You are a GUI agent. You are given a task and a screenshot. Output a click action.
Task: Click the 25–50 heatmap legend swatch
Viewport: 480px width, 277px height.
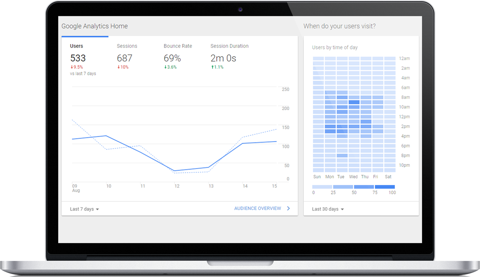coord(343,187)
